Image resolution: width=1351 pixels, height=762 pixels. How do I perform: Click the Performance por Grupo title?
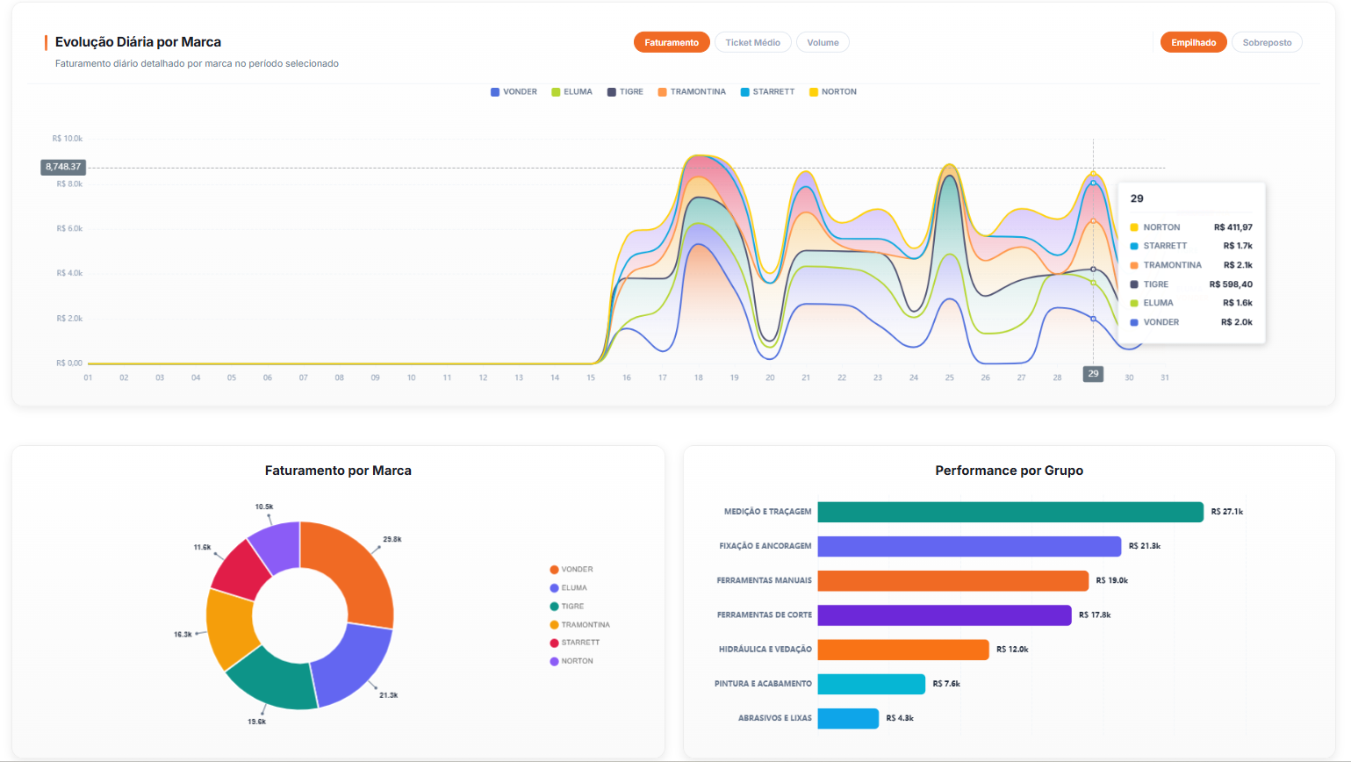coord(1010,471)
